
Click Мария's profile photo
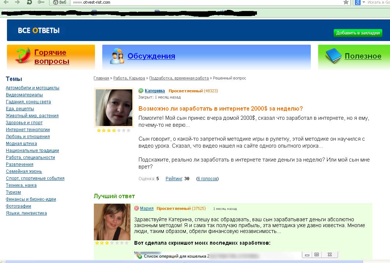tap(112, 222)
